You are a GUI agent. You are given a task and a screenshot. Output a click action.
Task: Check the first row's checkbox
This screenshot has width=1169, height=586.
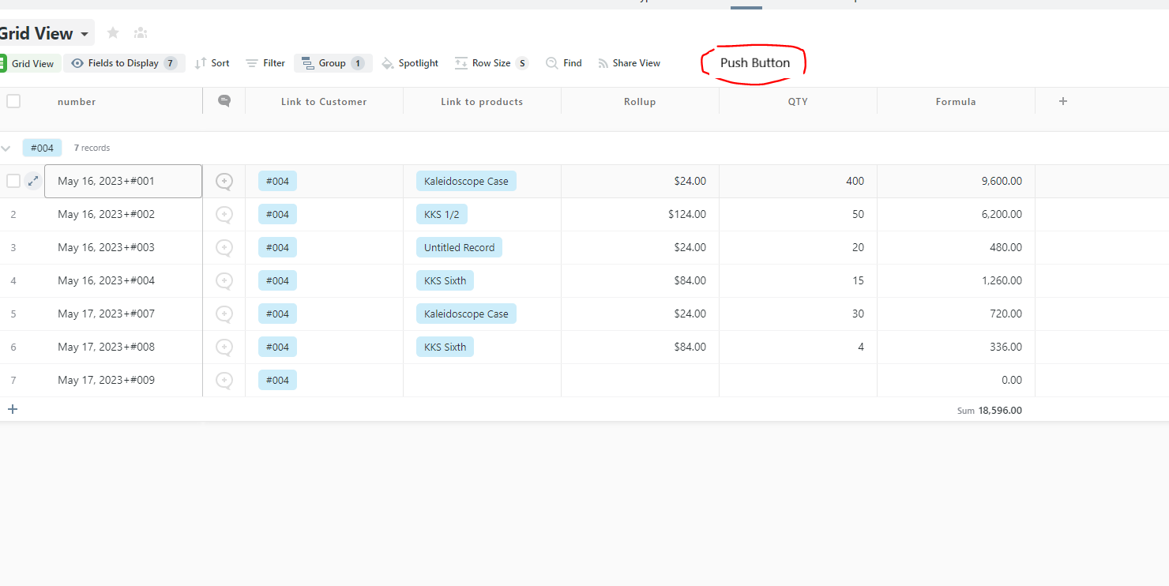click(x=13, y=181)
